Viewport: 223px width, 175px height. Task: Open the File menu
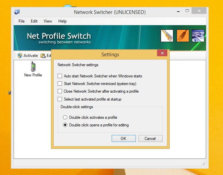[22, 21]
